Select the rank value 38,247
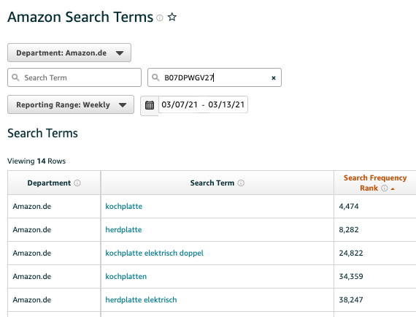Viewport: 416px width, 317px height. pos(351,300)
